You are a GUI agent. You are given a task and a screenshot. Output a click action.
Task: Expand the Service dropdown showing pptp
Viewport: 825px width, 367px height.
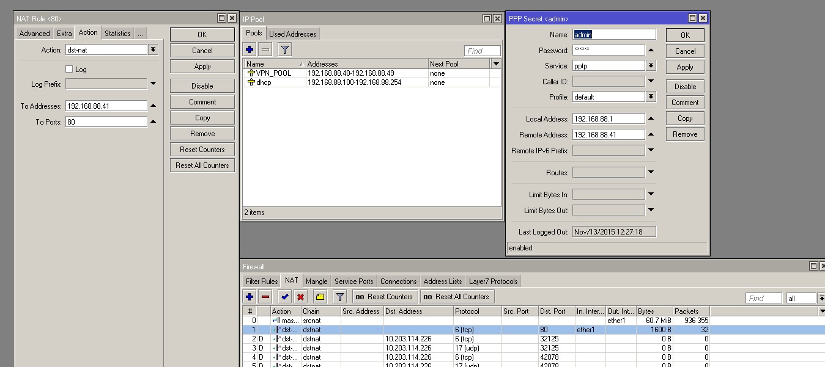pos(651,66)
